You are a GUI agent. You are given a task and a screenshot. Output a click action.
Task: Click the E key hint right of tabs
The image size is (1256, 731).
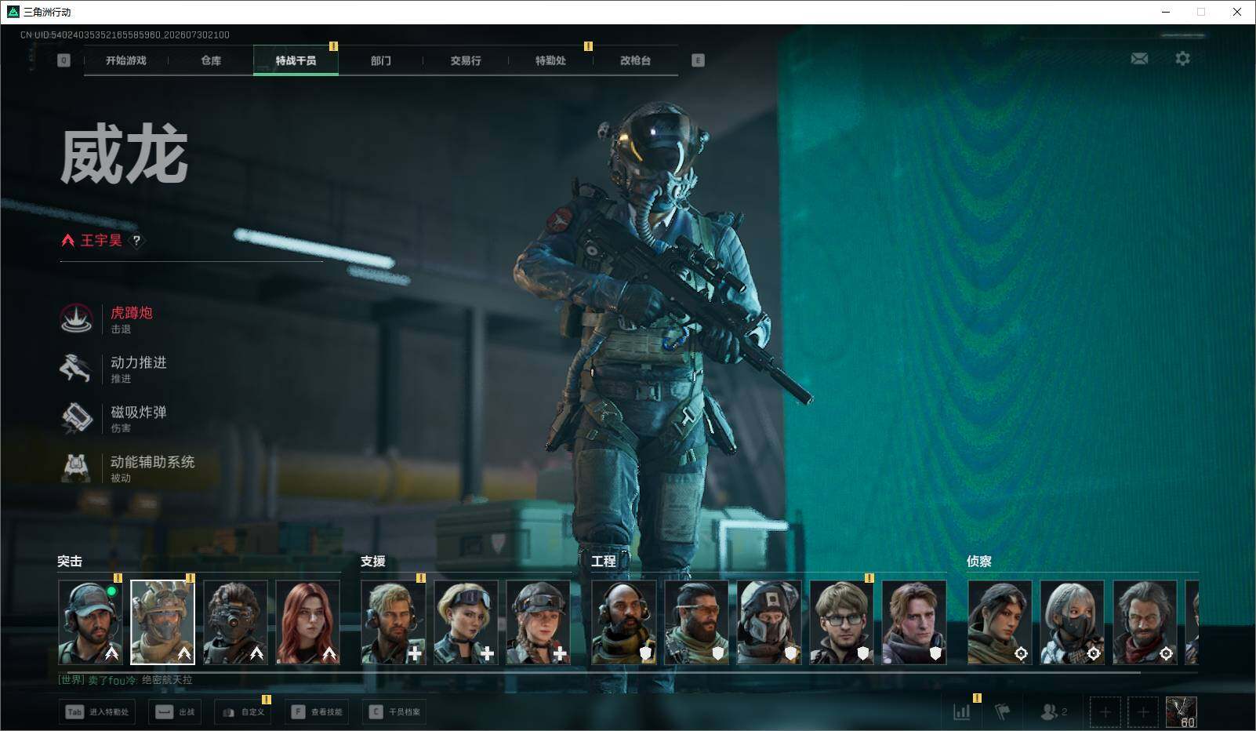[698, 60]
